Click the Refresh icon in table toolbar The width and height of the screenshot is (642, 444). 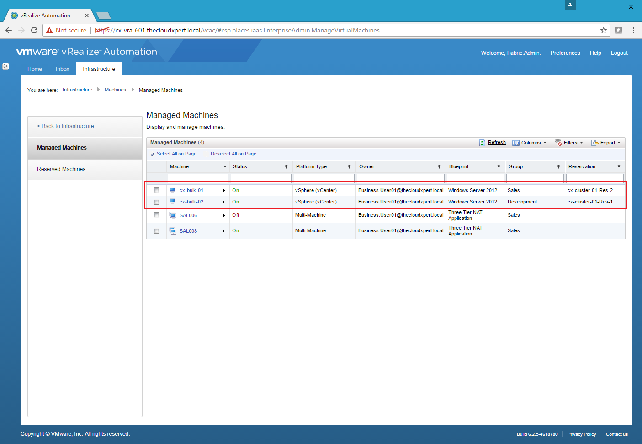tap(482, 143)
